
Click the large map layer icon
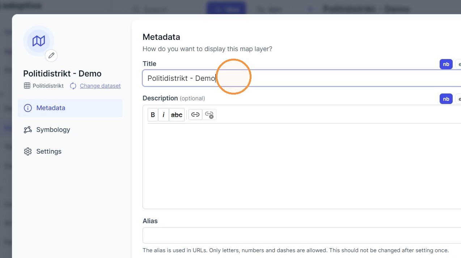[x=39, y=41]
